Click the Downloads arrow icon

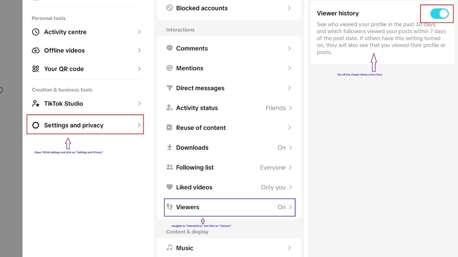point(170,147)
